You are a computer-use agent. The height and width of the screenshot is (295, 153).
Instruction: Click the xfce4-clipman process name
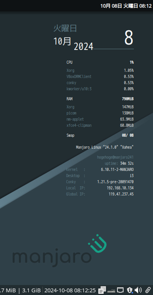click(79, 125)
